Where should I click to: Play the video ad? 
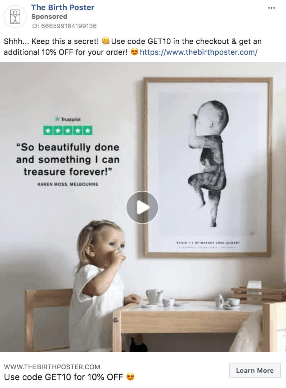[142, 207]
